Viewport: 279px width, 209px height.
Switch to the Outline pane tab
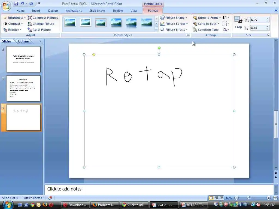tap(23, 41)
